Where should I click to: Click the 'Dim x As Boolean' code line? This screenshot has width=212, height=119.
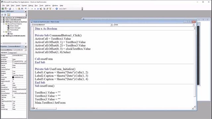46,29
